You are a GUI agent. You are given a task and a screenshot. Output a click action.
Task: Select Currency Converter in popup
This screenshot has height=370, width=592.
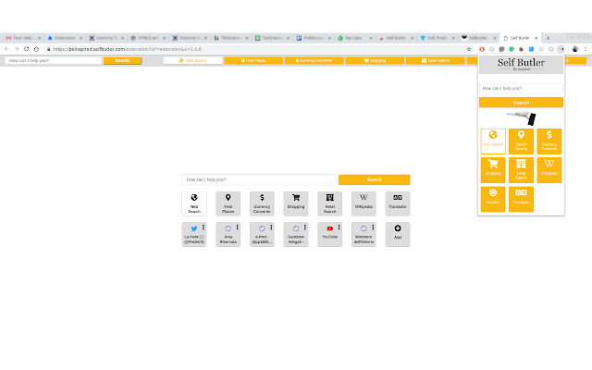(549, 142)
